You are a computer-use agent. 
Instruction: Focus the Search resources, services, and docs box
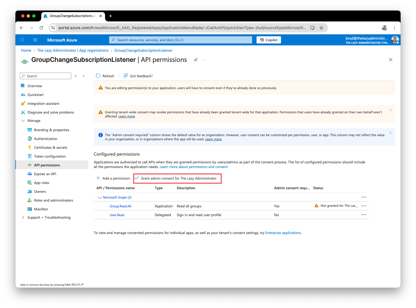(180, 40)
